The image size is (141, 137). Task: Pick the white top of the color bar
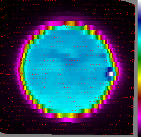pyautogui.click(x=139, y=3)
